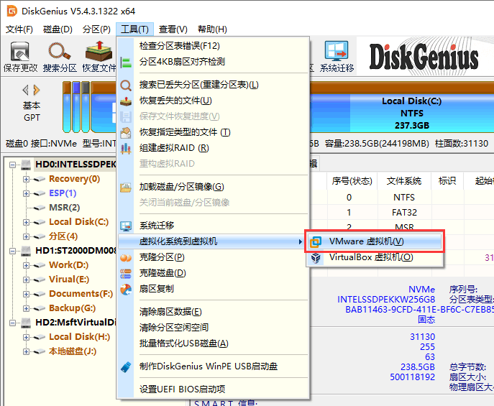
Task: Click the magnifier icon for lost partition search
Action: click(126, 85)
